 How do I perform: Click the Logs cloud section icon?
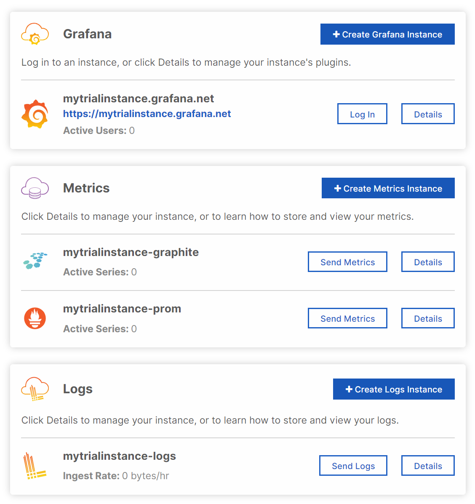click(35, 389)
